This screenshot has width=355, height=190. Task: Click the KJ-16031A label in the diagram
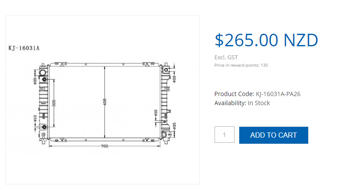(24, 48)
